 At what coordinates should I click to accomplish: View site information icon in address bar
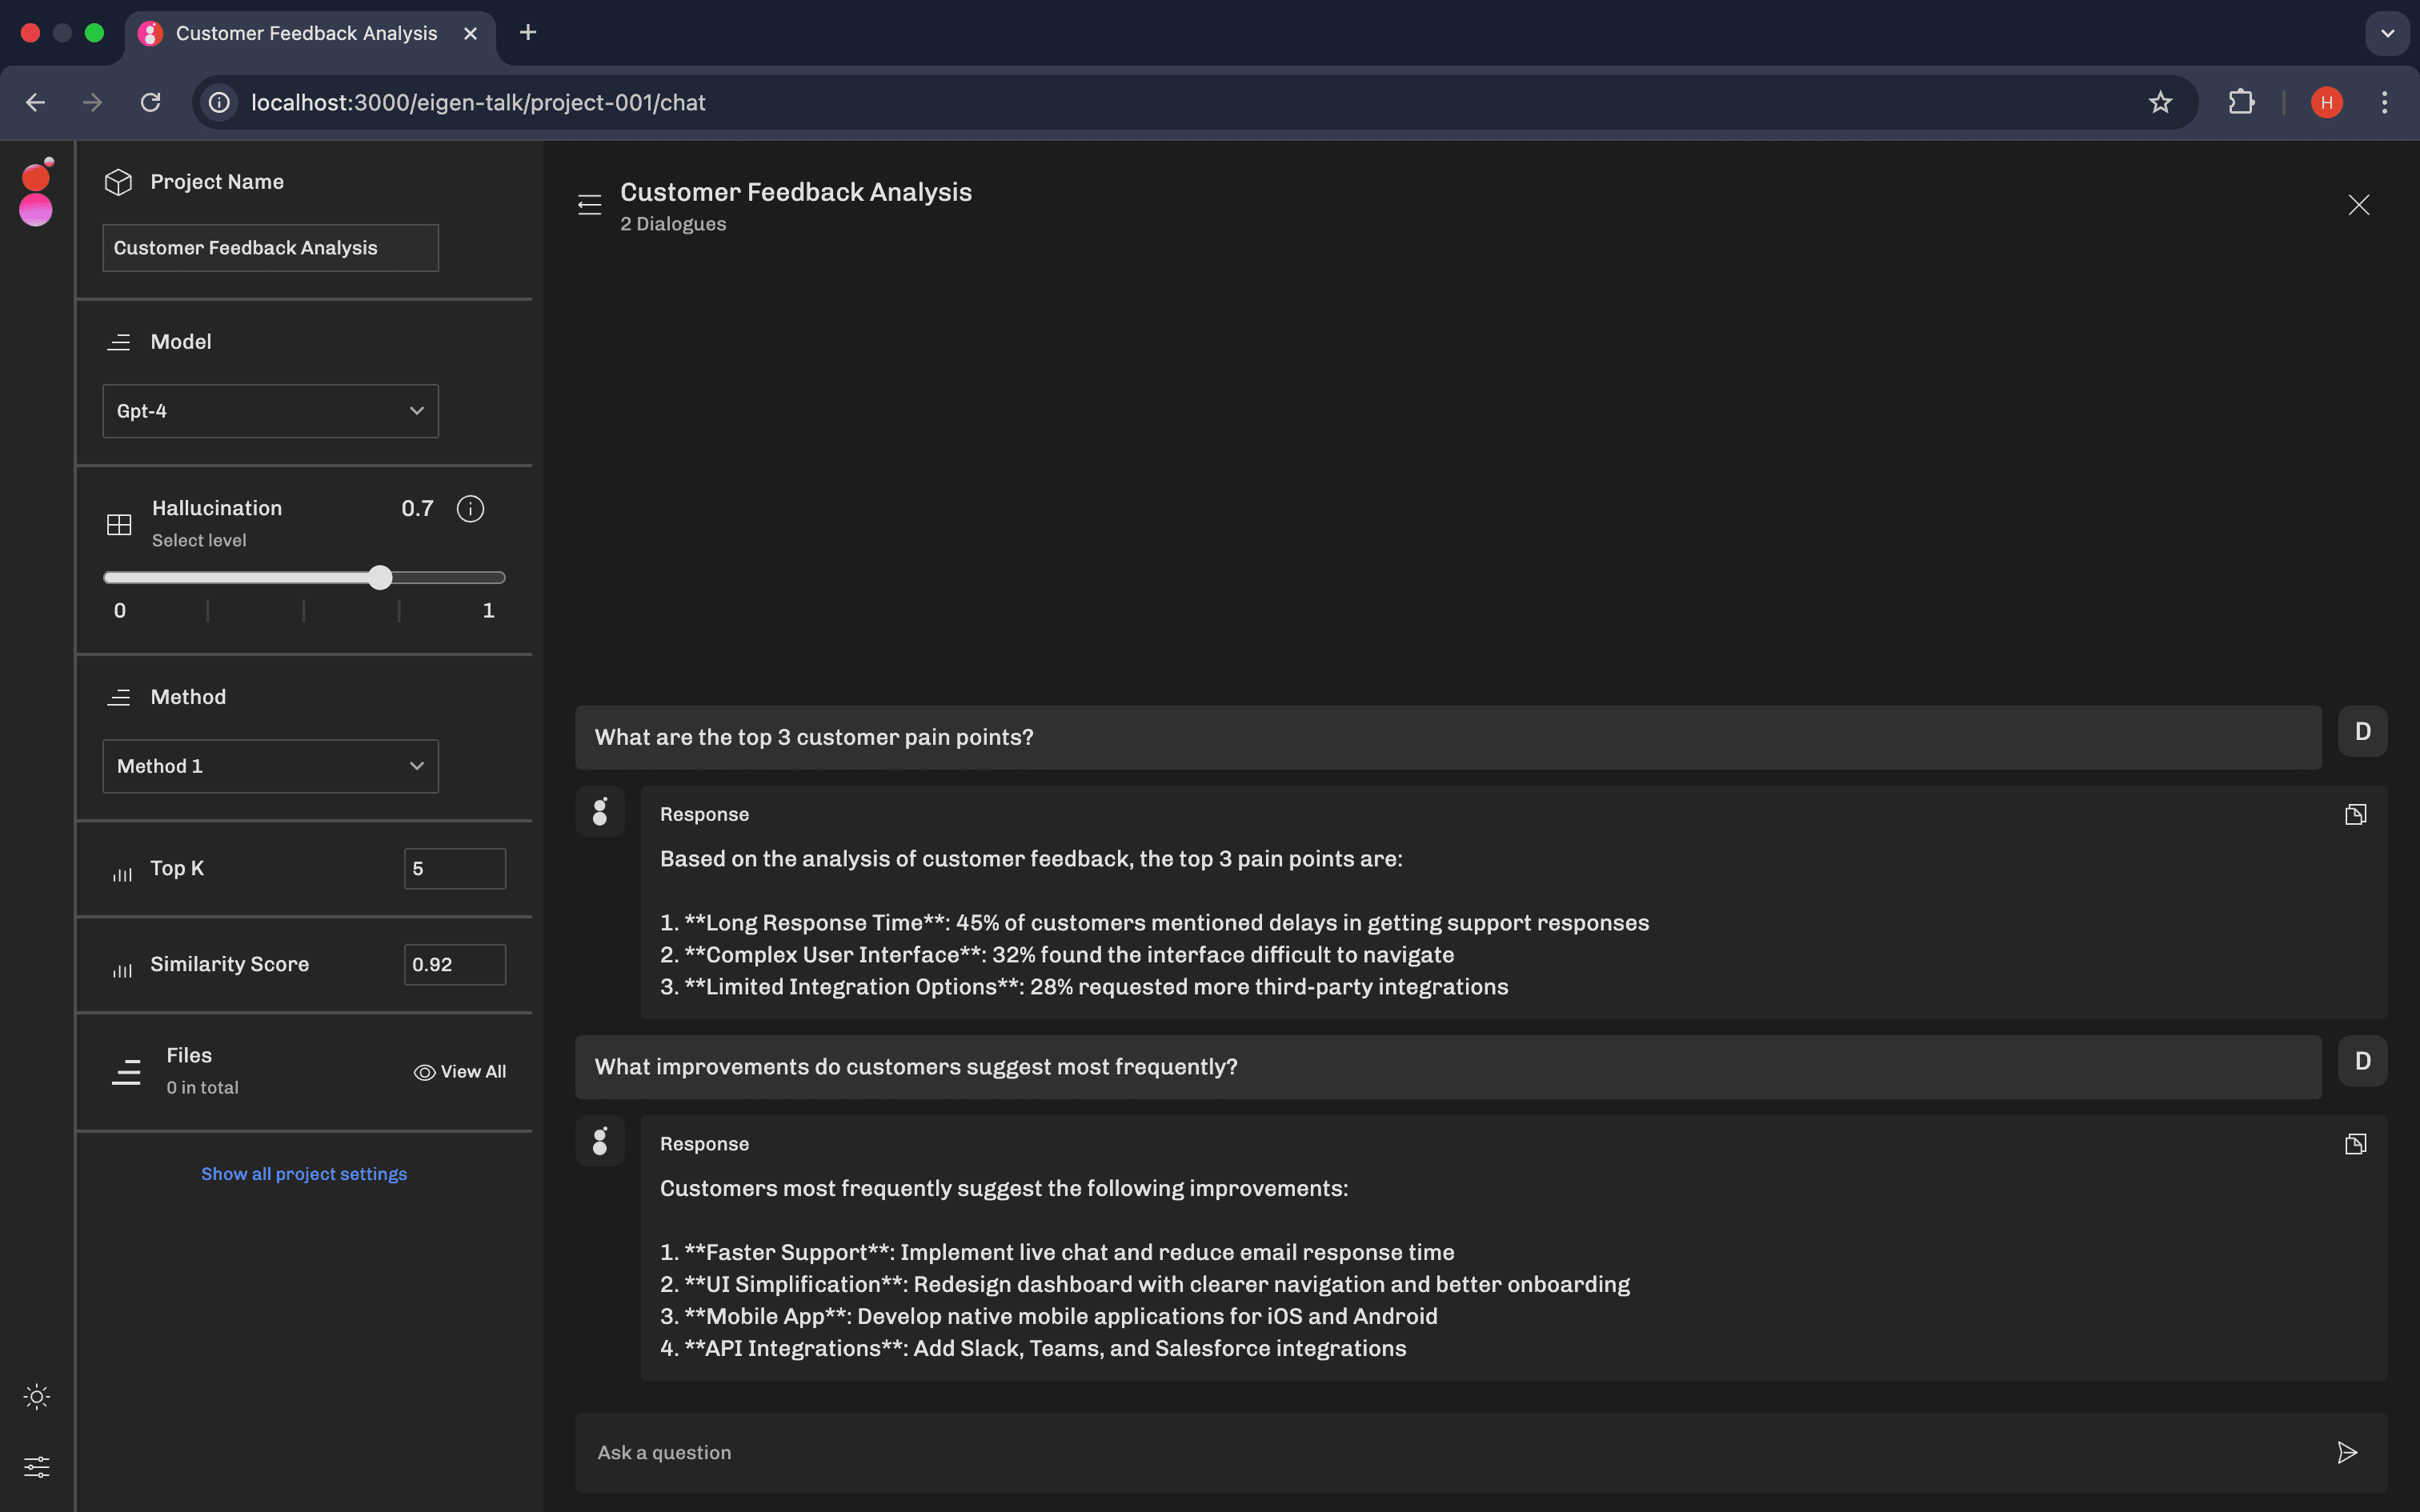[219, 103]
